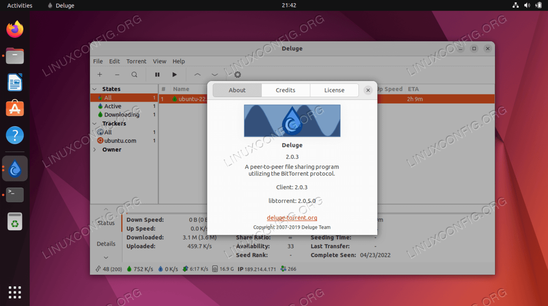
Task: Switch to the License tab
Action: pos(334,90)
